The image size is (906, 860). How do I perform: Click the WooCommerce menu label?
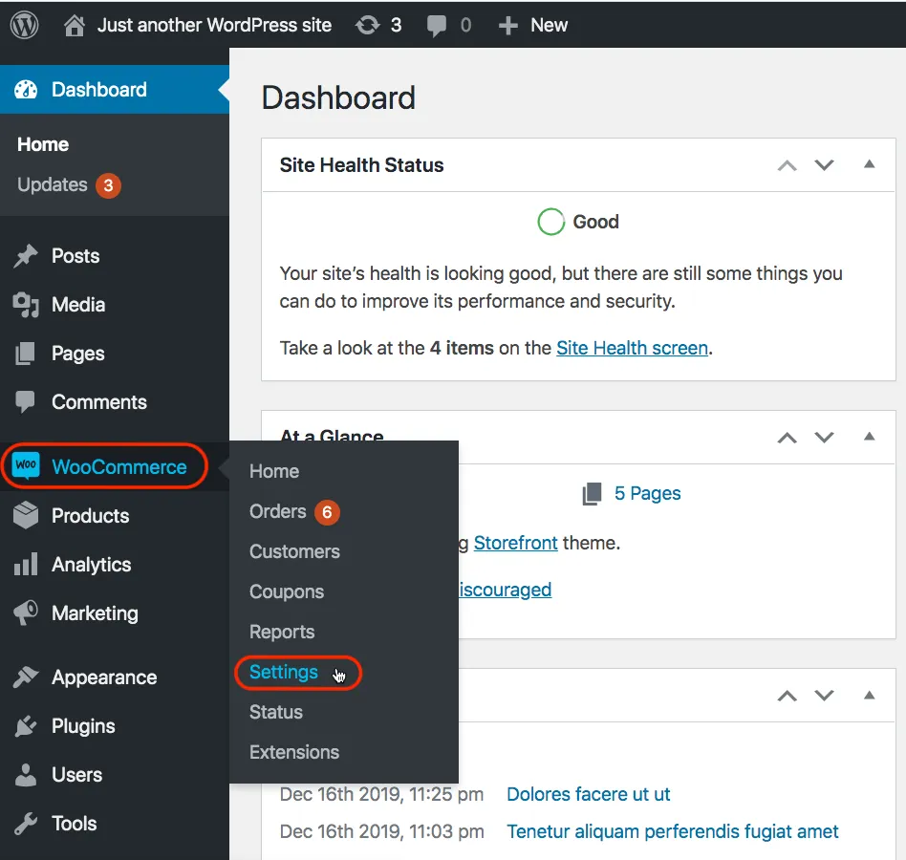119,466
